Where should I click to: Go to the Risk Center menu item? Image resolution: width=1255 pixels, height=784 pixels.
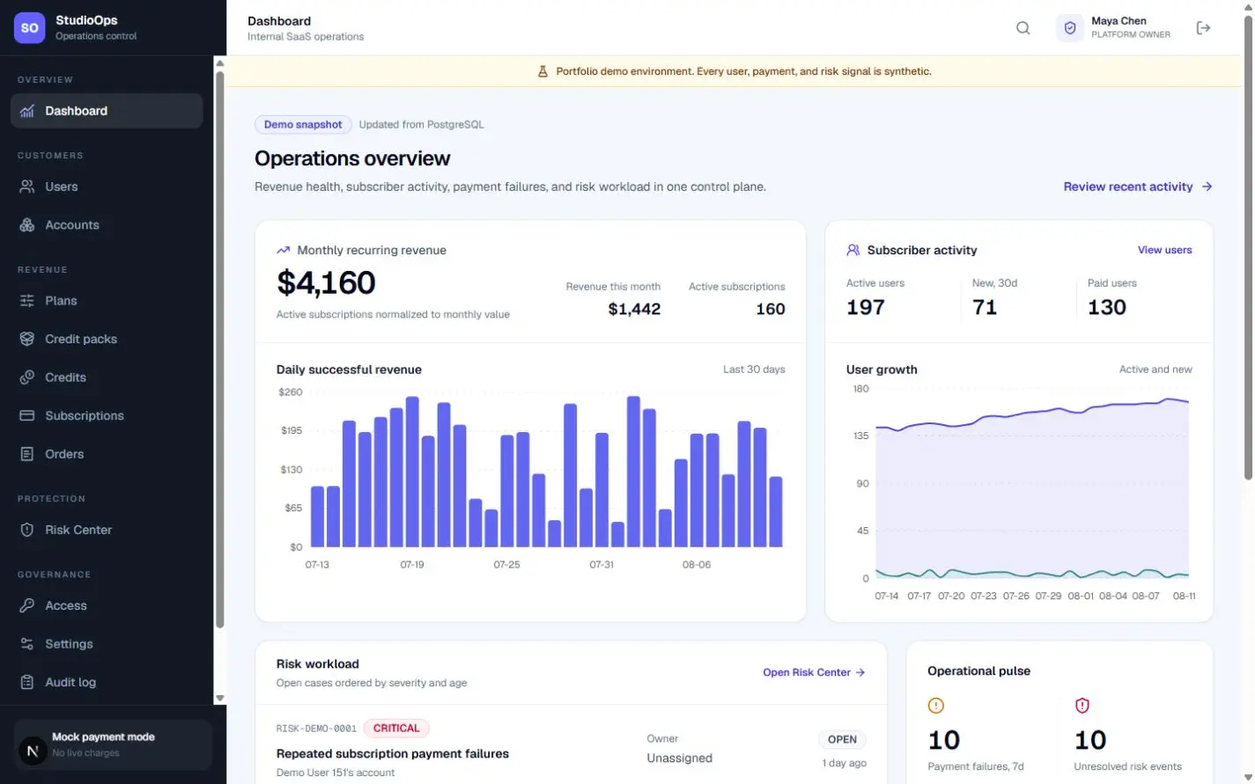107,530
